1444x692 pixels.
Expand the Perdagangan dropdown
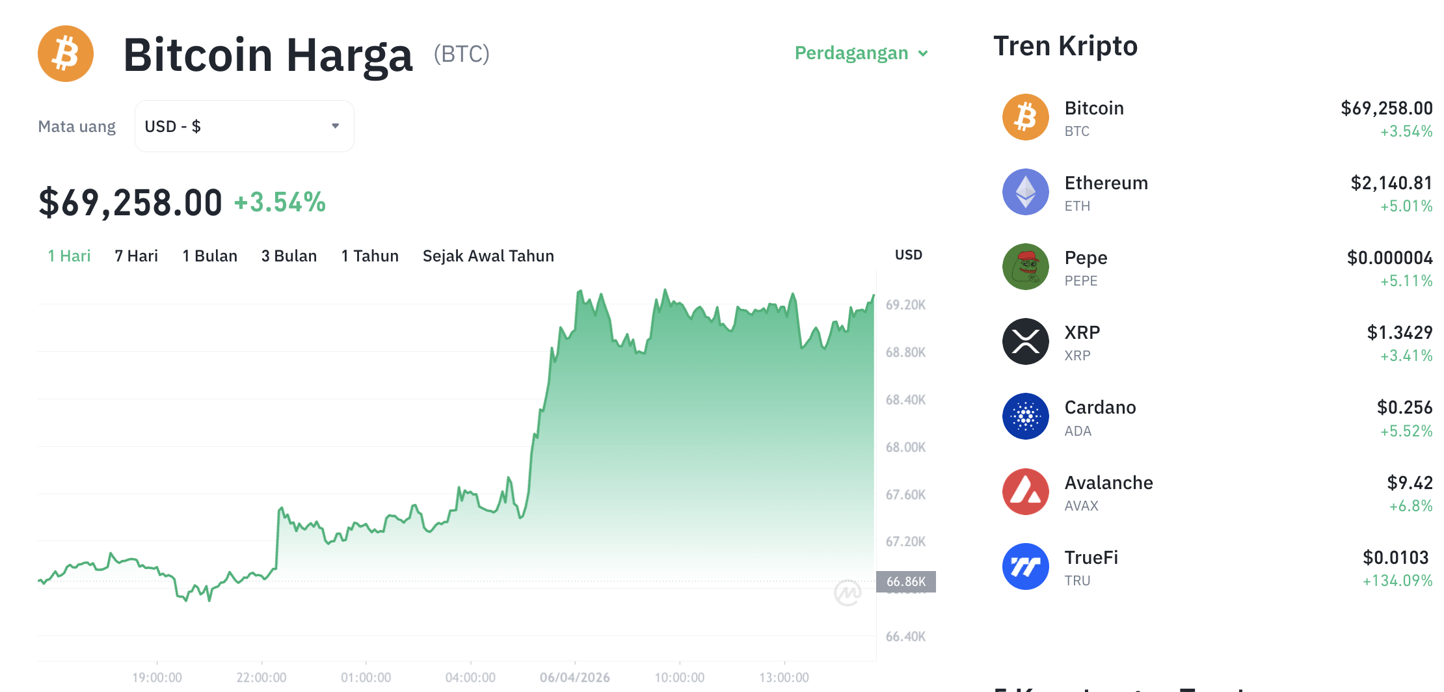click(861, 53)
